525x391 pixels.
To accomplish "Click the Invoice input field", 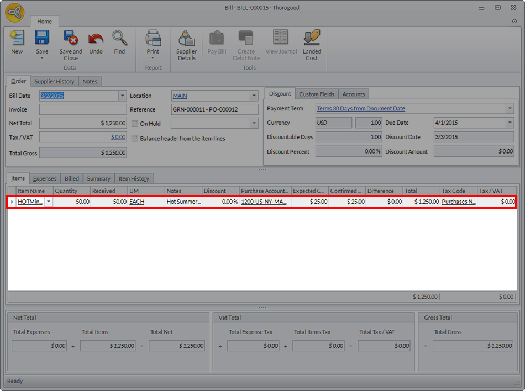I will (83, 109).
